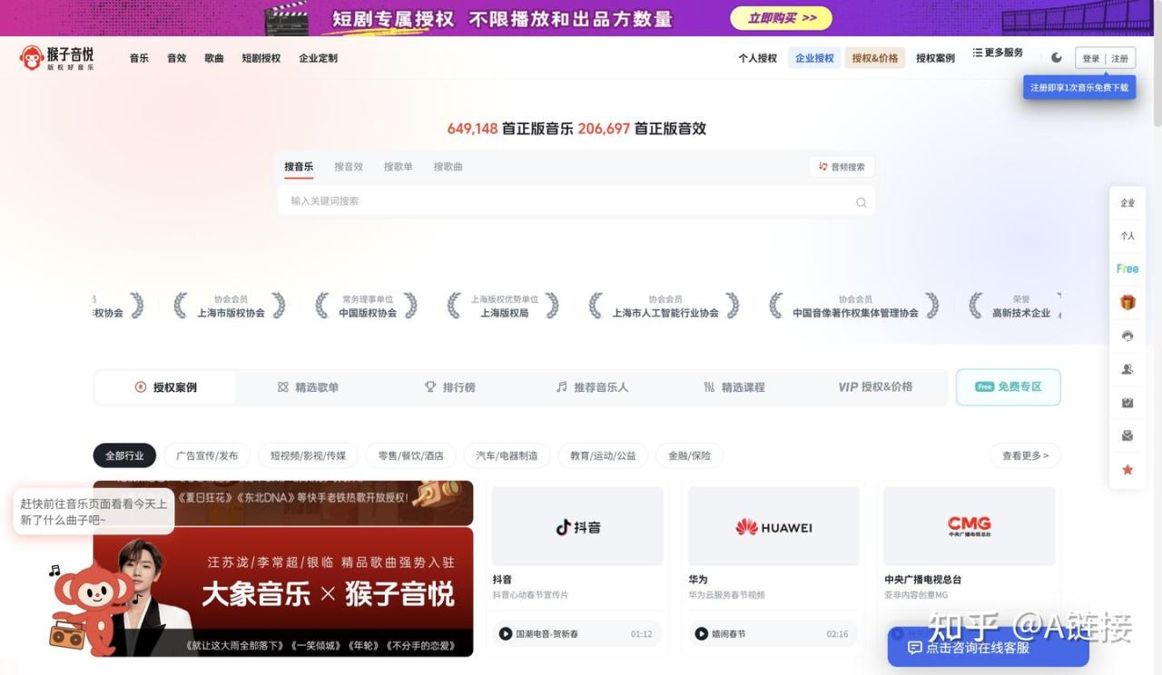Viewport: 1162px width, 675px height.
Task: Switch to the 精选课程 tab
Action: (x=734, y=387)
